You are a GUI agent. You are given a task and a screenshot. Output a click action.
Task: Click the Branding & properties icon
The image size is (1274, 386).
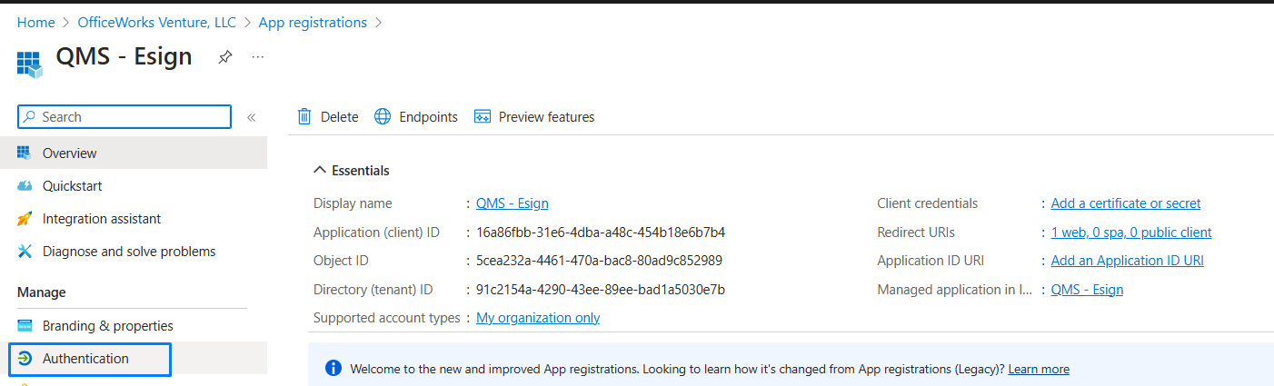[x=25, y=326]
